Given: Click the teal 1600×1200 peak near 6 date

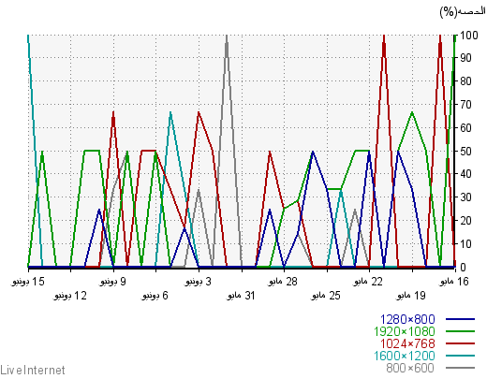Looking at the screenshot, I should [170, 113].
